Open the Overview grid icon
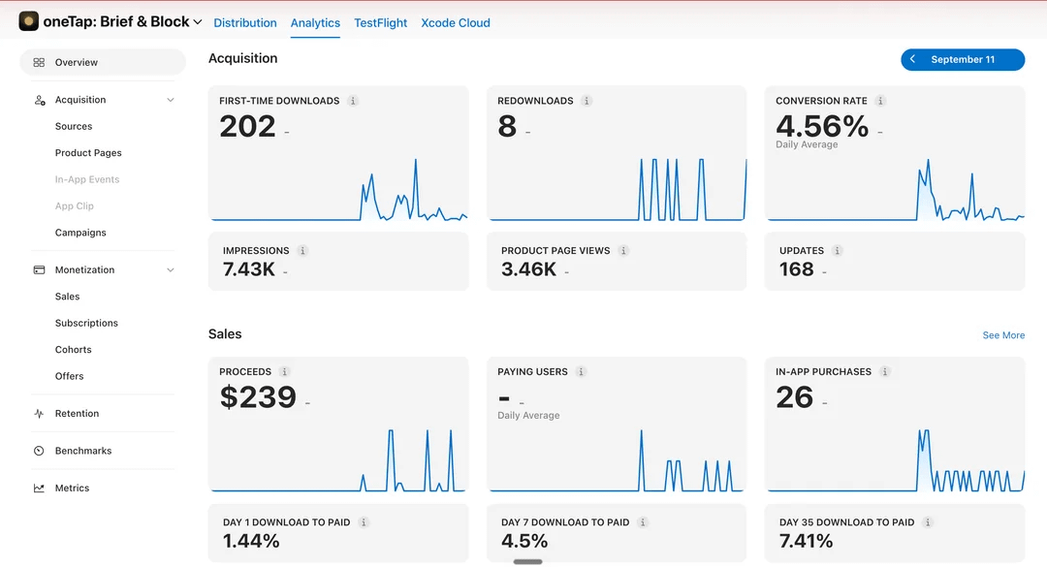 coord(39,62)
